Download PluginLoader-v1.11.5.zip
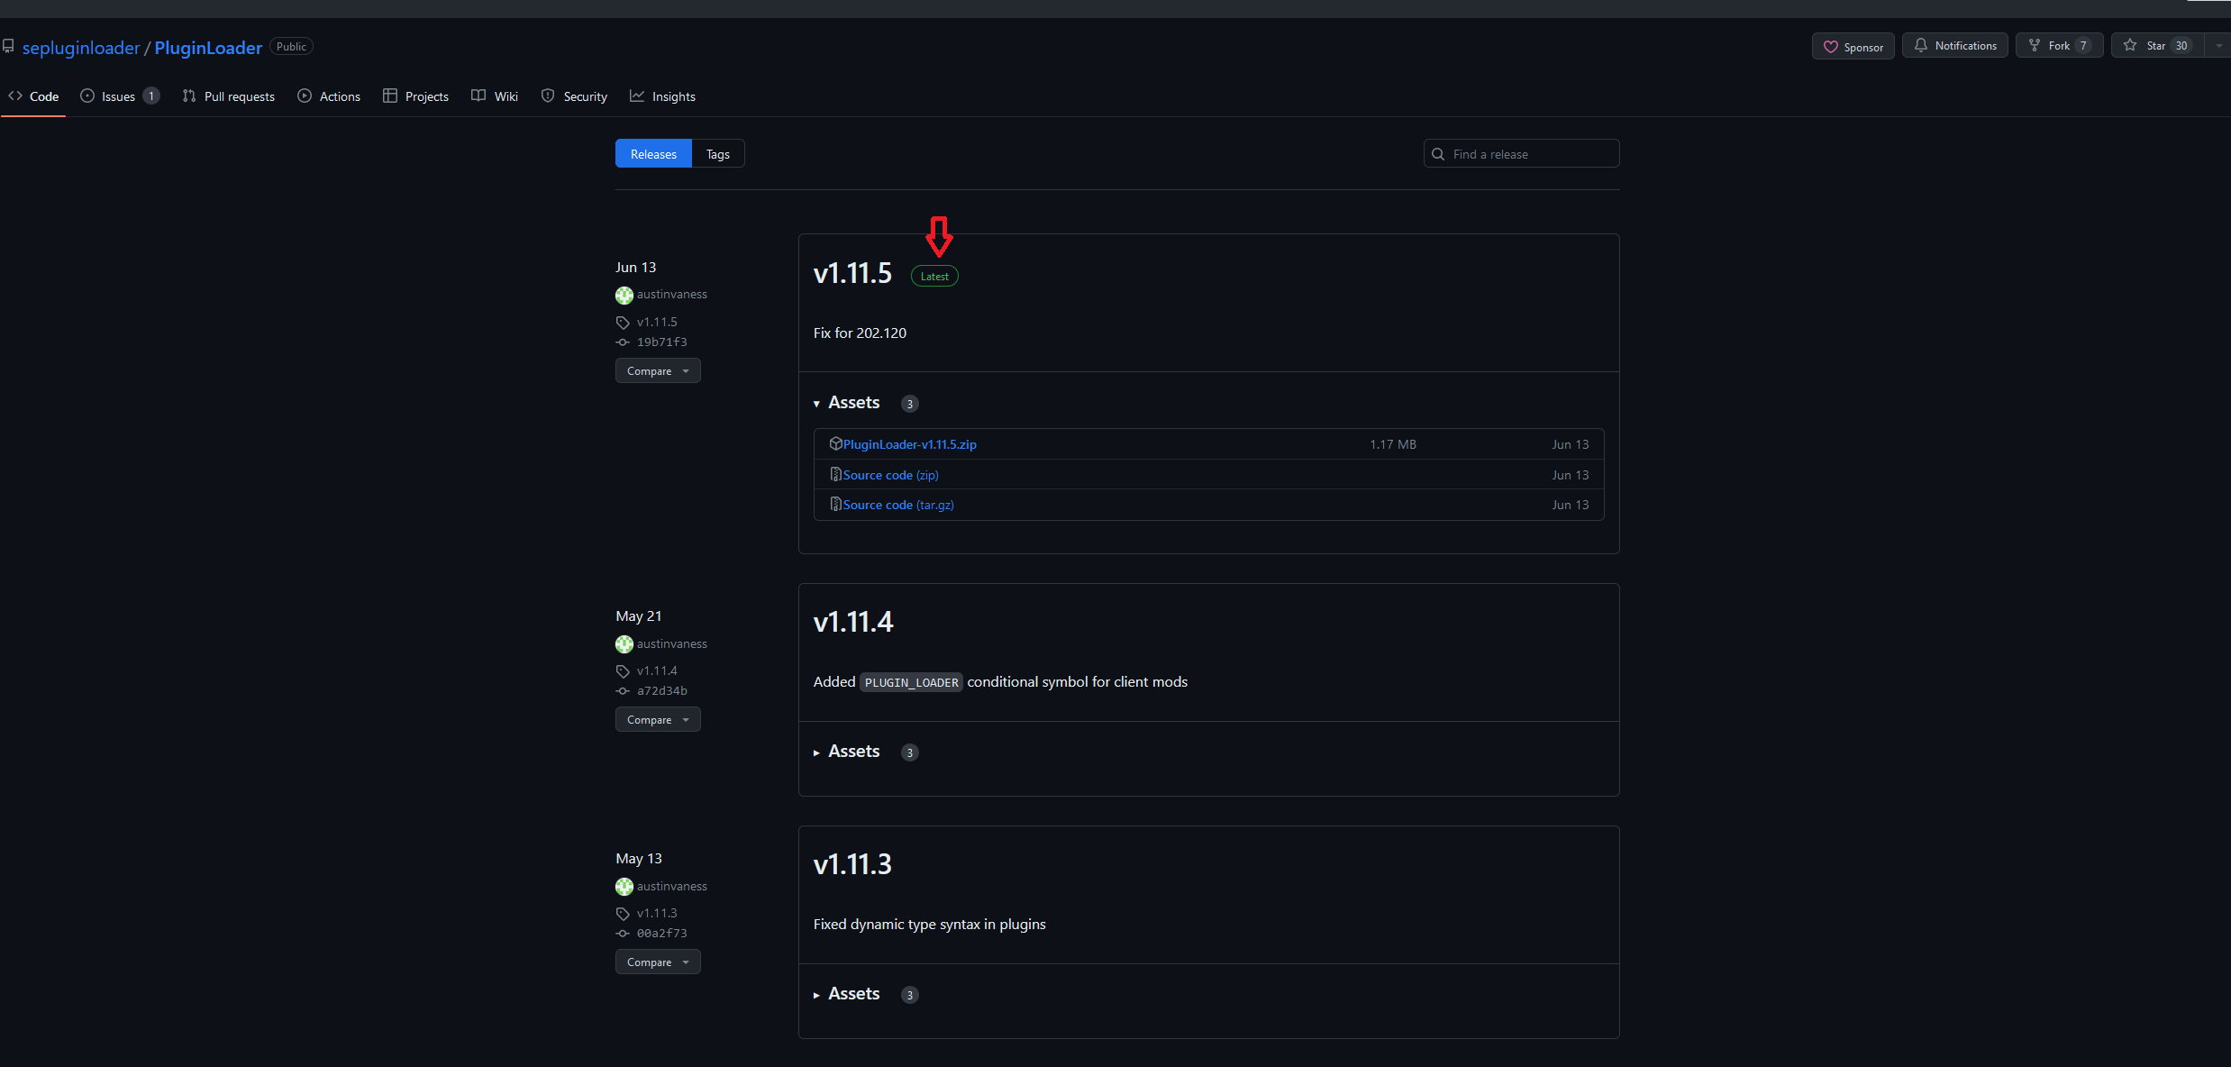Image resolution: width=2231 pixels, height=1067 pixels. [x=910, y=444]
